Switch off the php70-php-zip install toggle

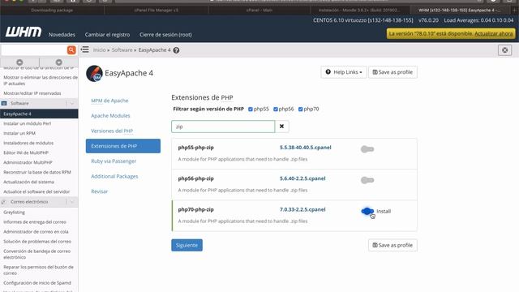pos(367,211)
